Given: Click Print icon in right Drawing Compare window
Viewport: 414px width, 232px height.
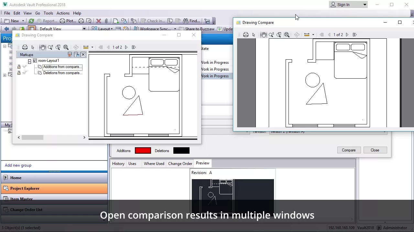Looking at the screenshot, I should coord(246,34).
